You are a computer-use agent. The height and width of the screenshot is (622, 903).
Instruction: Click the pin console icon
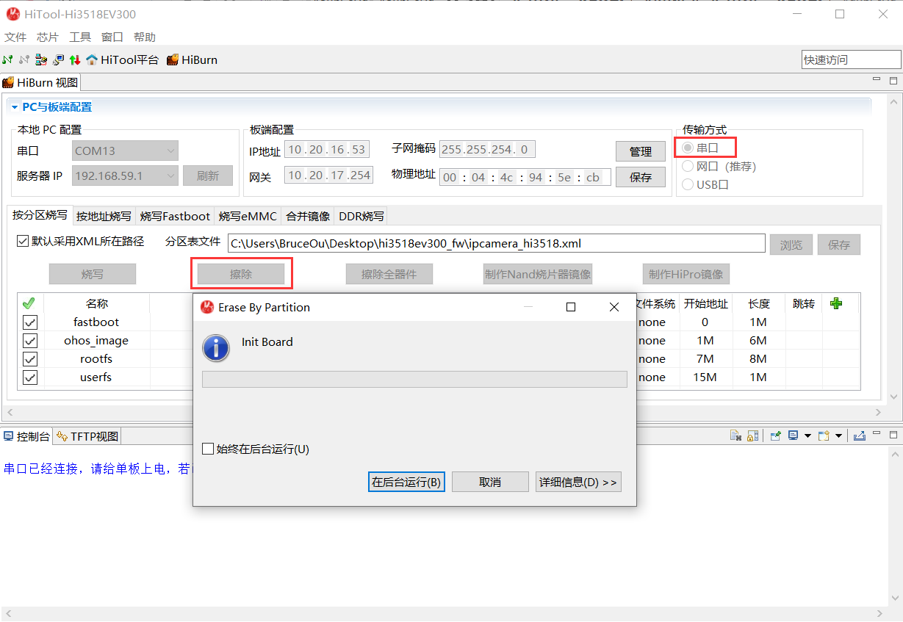pos(775,435)
